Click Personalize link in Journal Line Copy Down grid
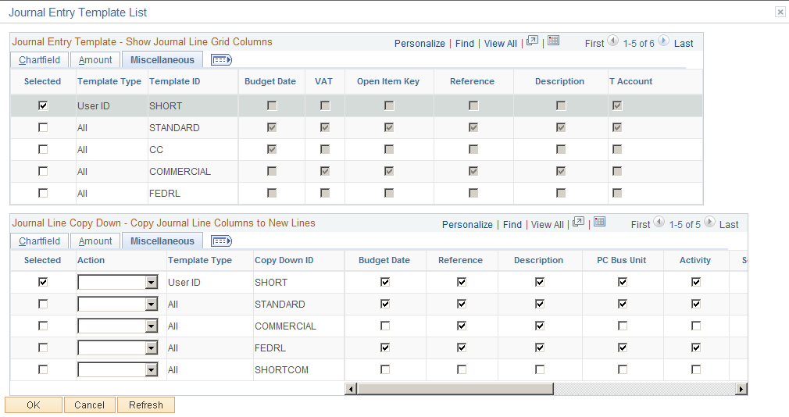This screenshot has width=789, height=417. click(x=467, y=225)
